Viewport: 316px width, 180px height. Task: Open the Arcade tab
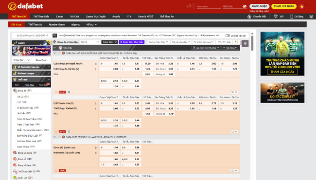click(116, 17)
